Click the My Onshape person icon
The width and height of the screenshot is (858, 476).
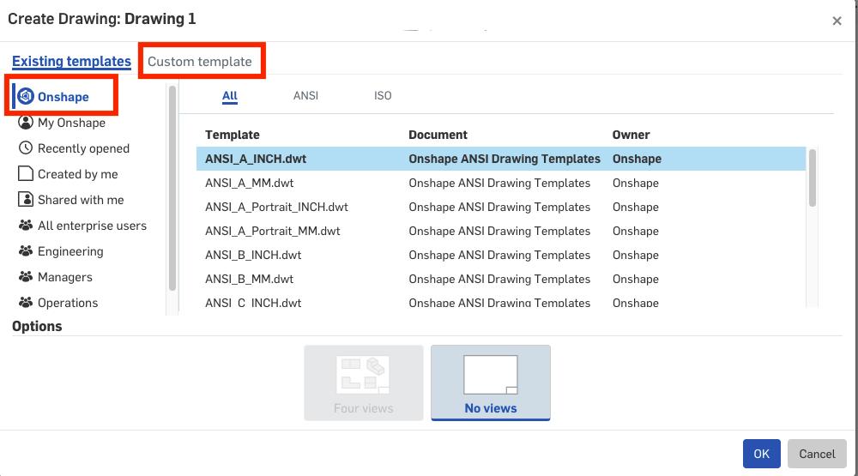click(26, 123)
